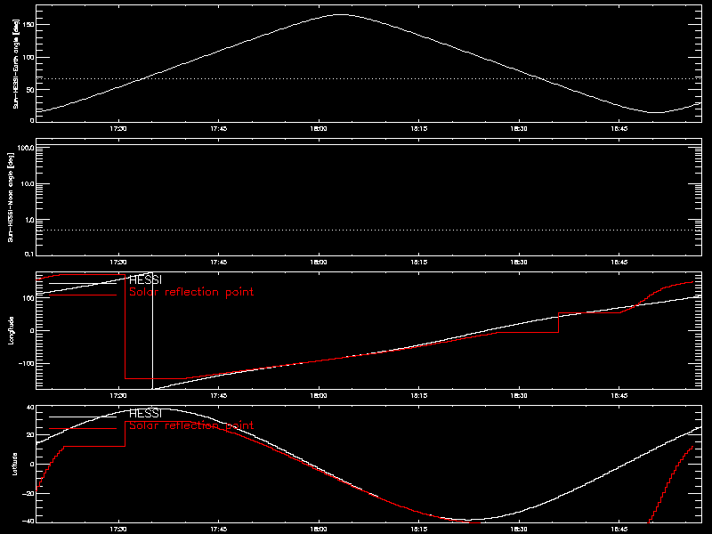Screen dimensions: 712x534
Task: Click the Latitude axis title
Action: [x=15, y=464]
